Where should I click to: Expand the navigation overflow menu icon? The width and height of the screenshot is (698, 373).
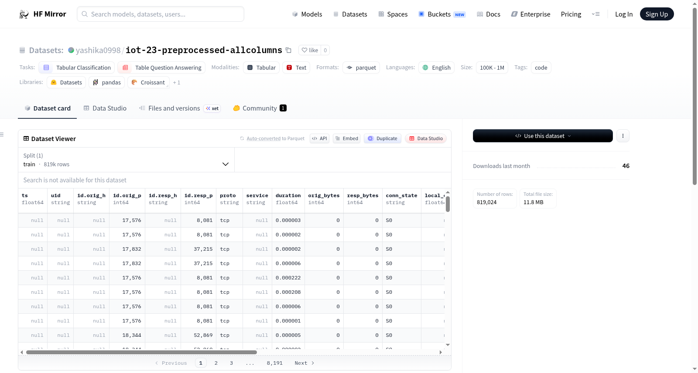[595, 14]
